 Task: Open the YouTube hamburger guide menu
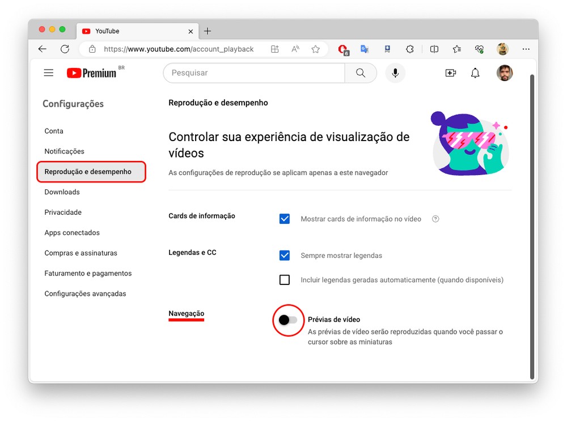(48, 73)
